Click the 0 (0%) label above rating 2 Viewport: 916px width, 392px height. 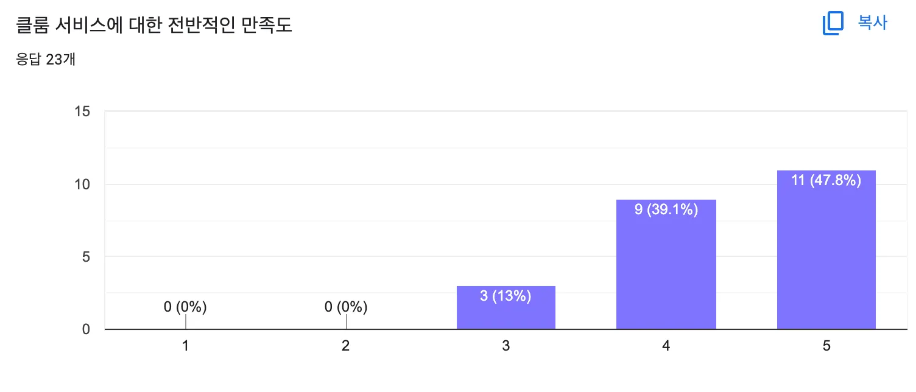click(x=346, y=307)
